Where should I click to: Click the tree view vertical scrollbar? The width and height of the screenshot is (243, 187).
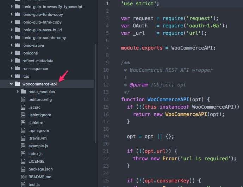(x=95, y=93)
